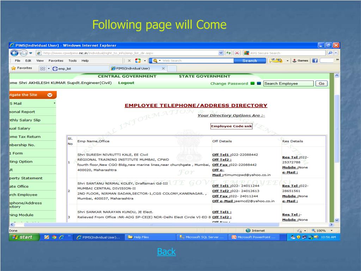Open the address bar dropdown arrow
The image size is (361, 271).
click(221, 53)
